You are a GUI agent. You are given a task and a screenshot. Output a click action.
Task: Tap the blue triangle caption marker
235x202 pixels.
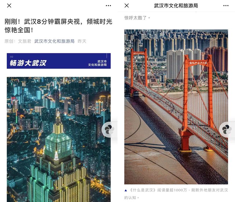(x=126, y=190)
